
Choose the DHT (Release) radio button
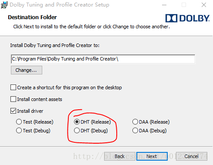pos(77,122)
